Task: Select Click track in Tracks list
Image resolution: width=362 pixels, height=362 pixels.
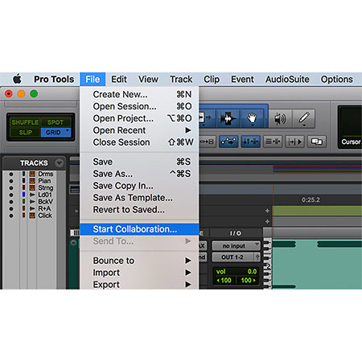Action: [x=45, y=216]
